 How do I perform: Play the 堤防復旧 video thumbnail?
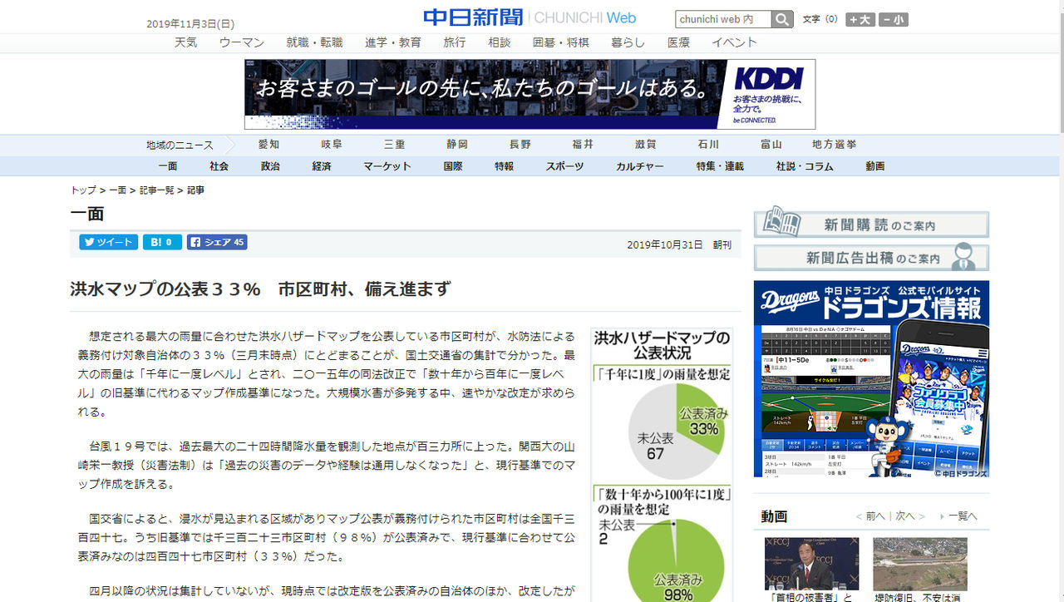pos(920,564)
